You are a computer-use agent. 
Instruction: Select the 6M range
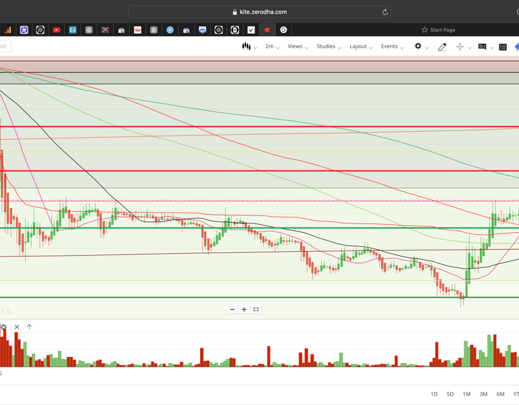pyautogui.click(x=500, y=394)
